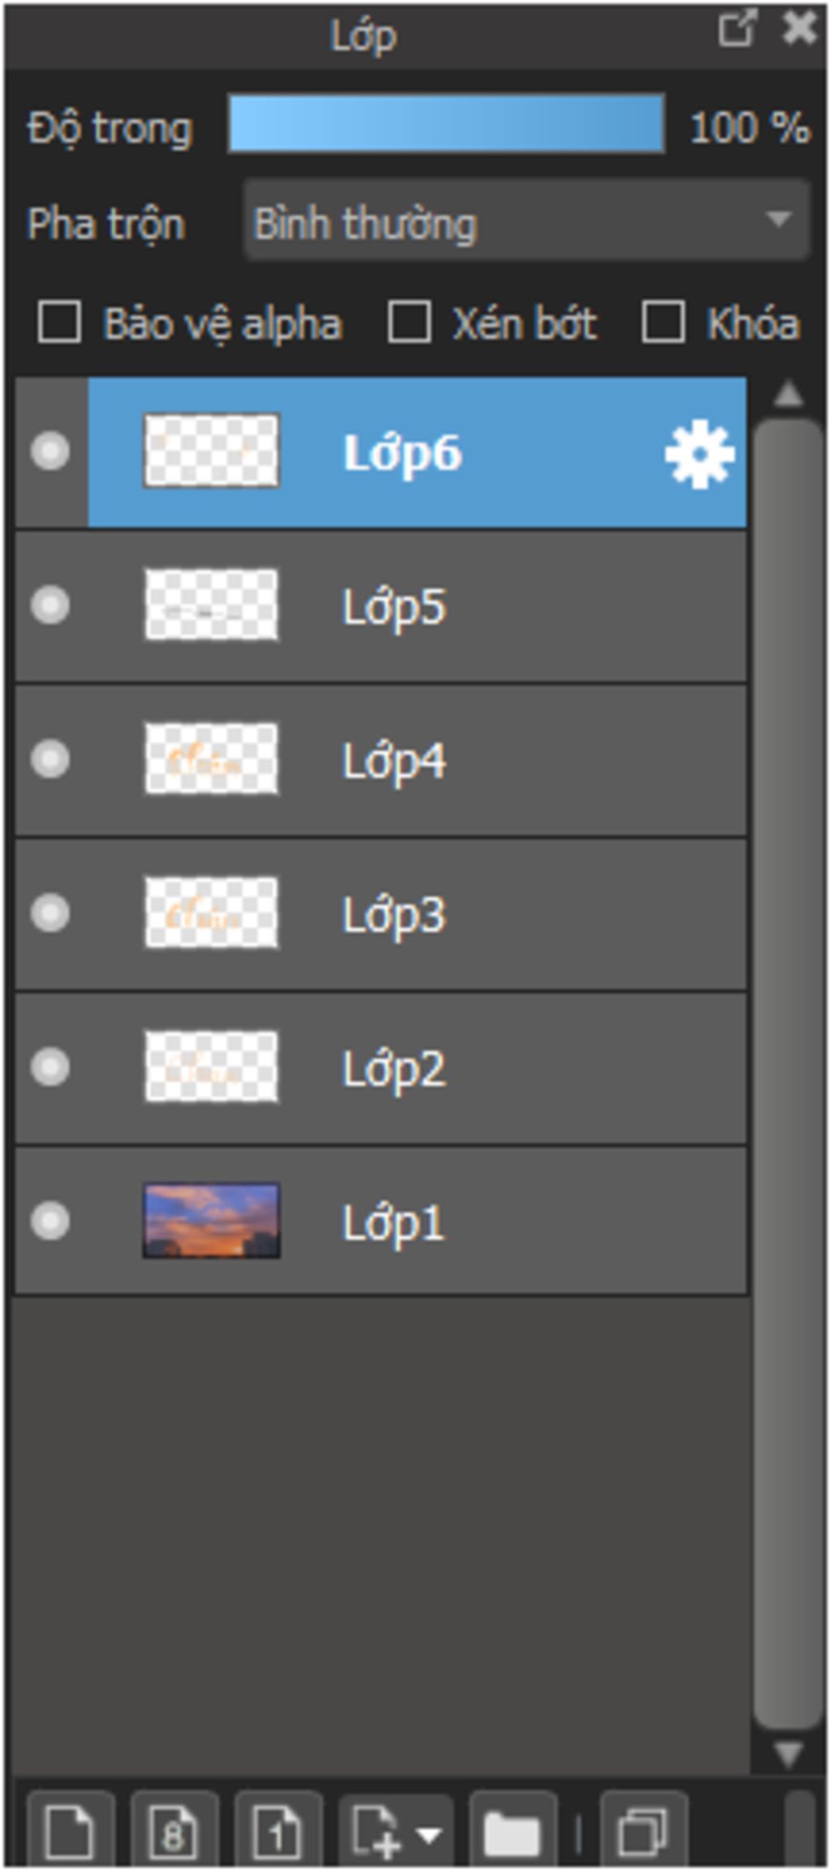Hide the Lớp1 layer visibility dot

[50, 1221]
